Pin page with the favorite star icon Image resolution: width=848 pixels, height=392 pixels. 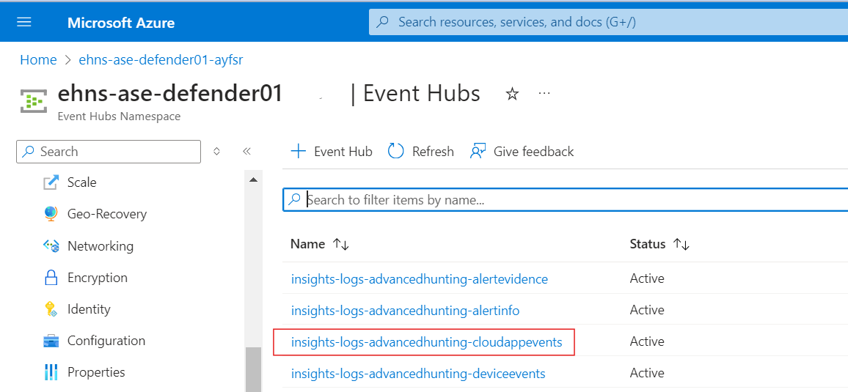click(x=511, y=95)
